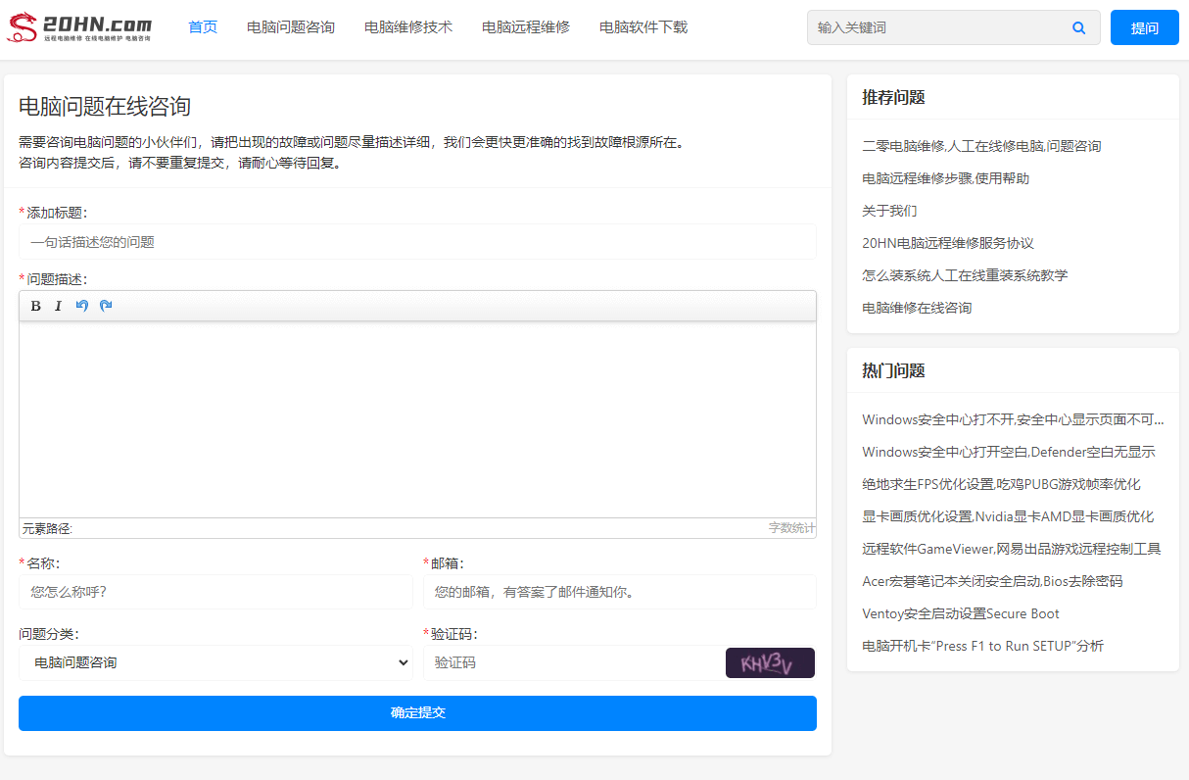The width and height of the screenshot is (1189, 780).
Task: Open Ventoy安全启动设置Secure Boot article
Action: click(x=960, y=613)
